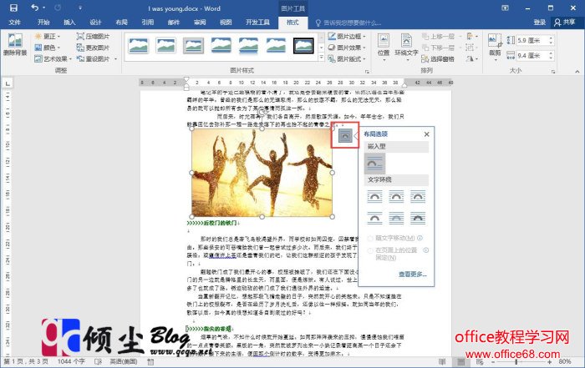Click the Undo arrow icon

click(34, 8)
